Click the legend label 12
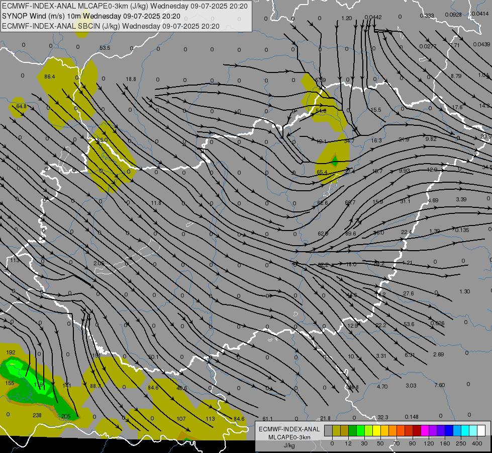The width and height of the screenshot is (492, 453). point(348,443)
